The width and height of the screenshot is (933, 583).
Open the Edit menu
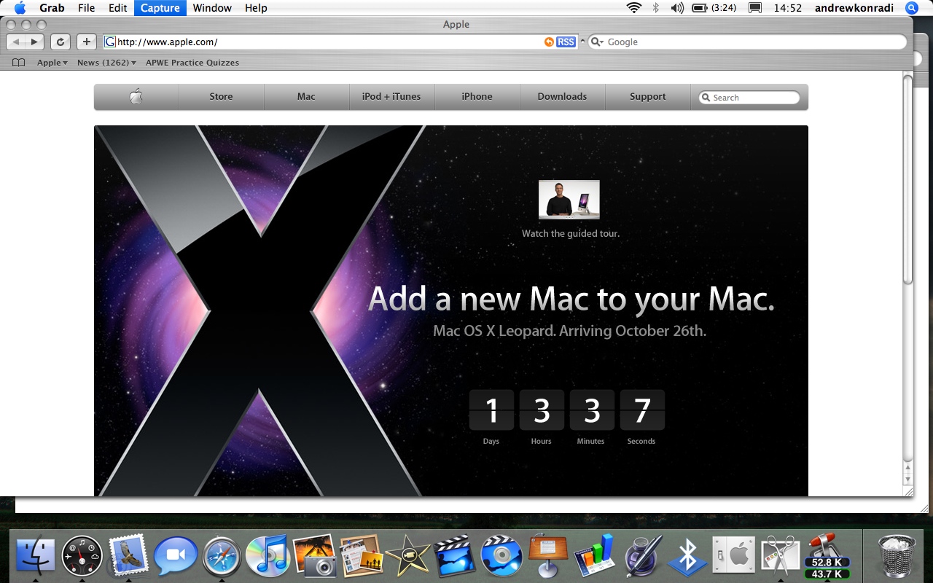118,8
